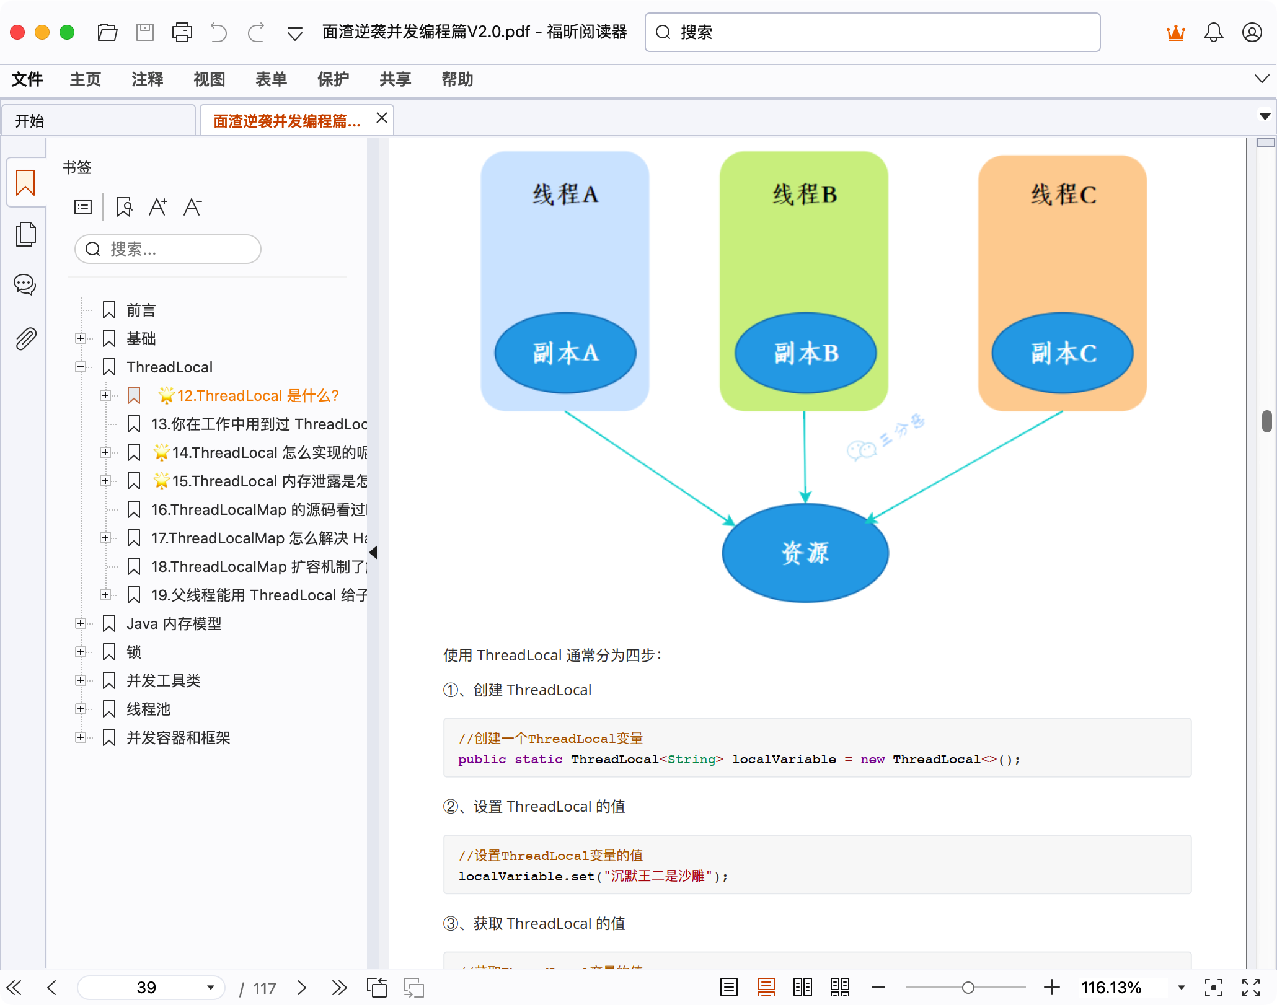1277x1005 pixels.
Task: Open the Bookmarks panel in the sidebar
Action: point(25,182)
